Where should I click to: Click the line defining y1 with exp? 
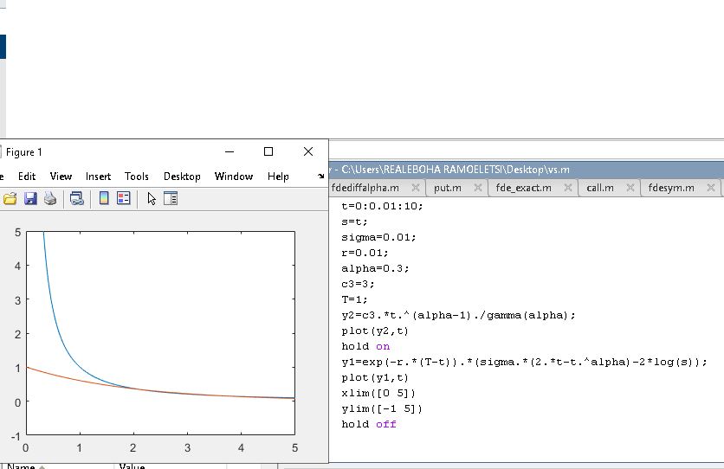tap(524, 362)
